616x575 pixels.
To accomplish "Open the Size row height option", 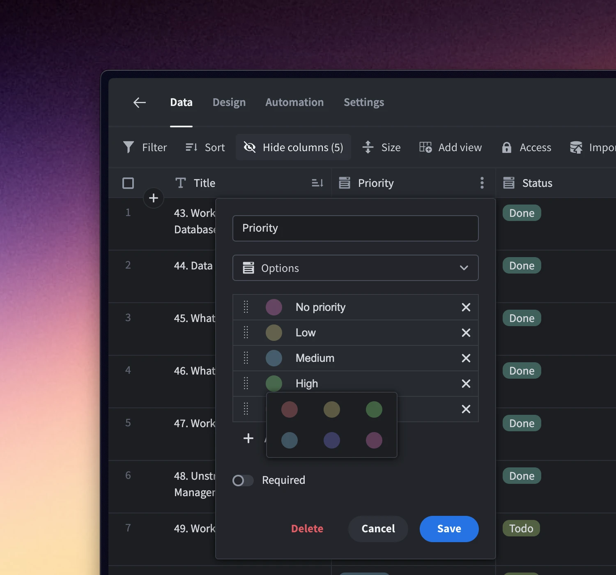I will pyautogui.click(x=382, y=147).
